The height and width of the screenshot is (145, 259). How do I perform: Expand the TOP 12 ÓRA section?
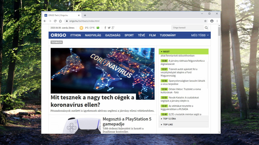tap(183, 119)
